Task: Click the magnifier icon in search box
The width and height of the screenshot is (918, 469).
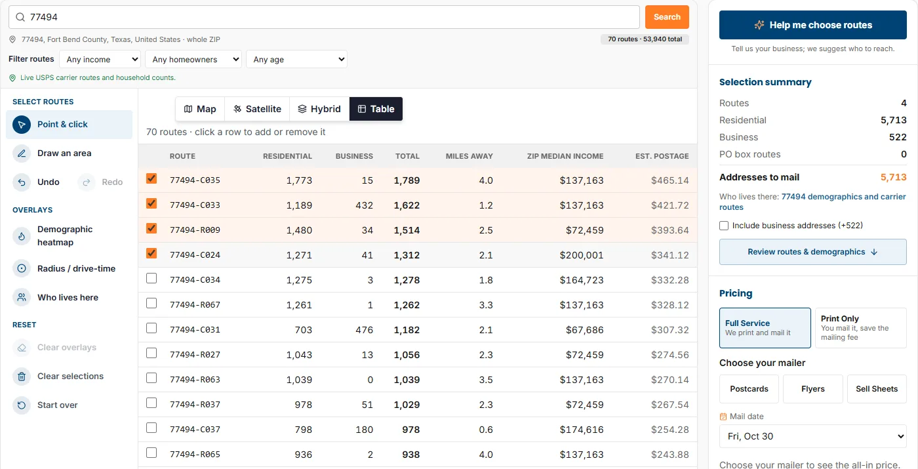Action: click(20, 17)
